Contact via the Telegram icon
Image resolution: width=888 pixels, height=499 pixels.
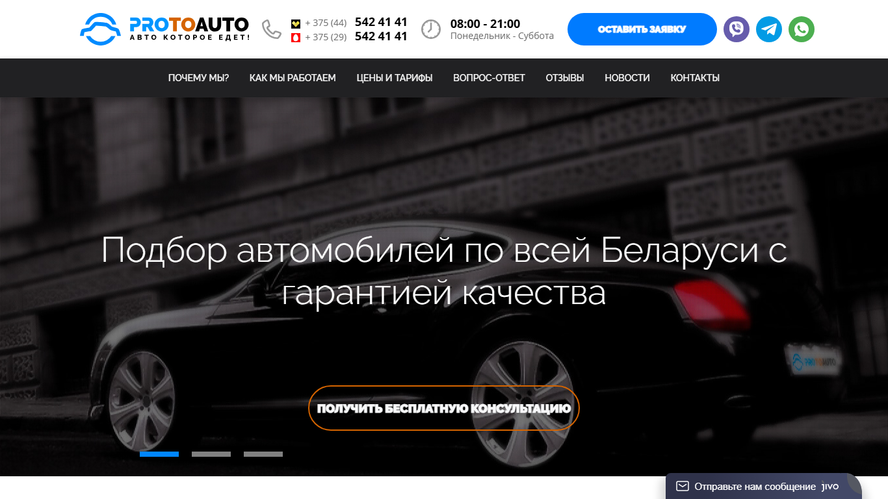(x=769, y=29)
